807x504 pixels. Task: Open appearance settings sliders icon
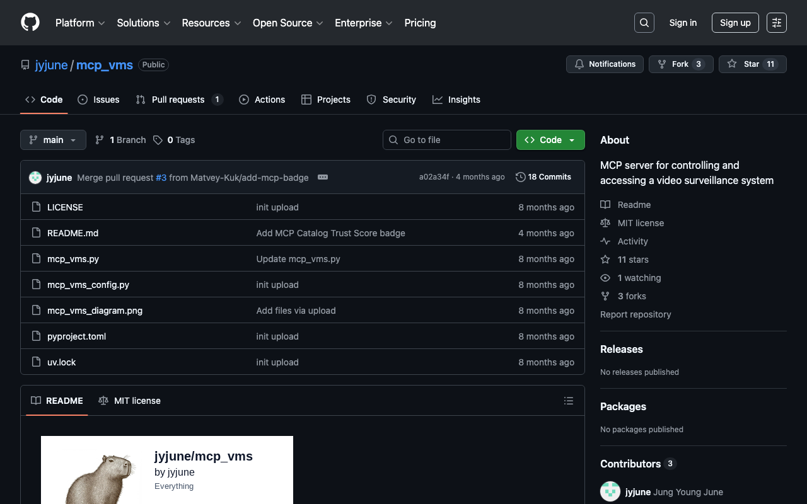(x=776, y=23)
